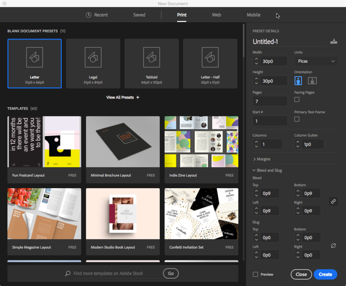Open the Units dropdown showing Picas

(316, 61)
